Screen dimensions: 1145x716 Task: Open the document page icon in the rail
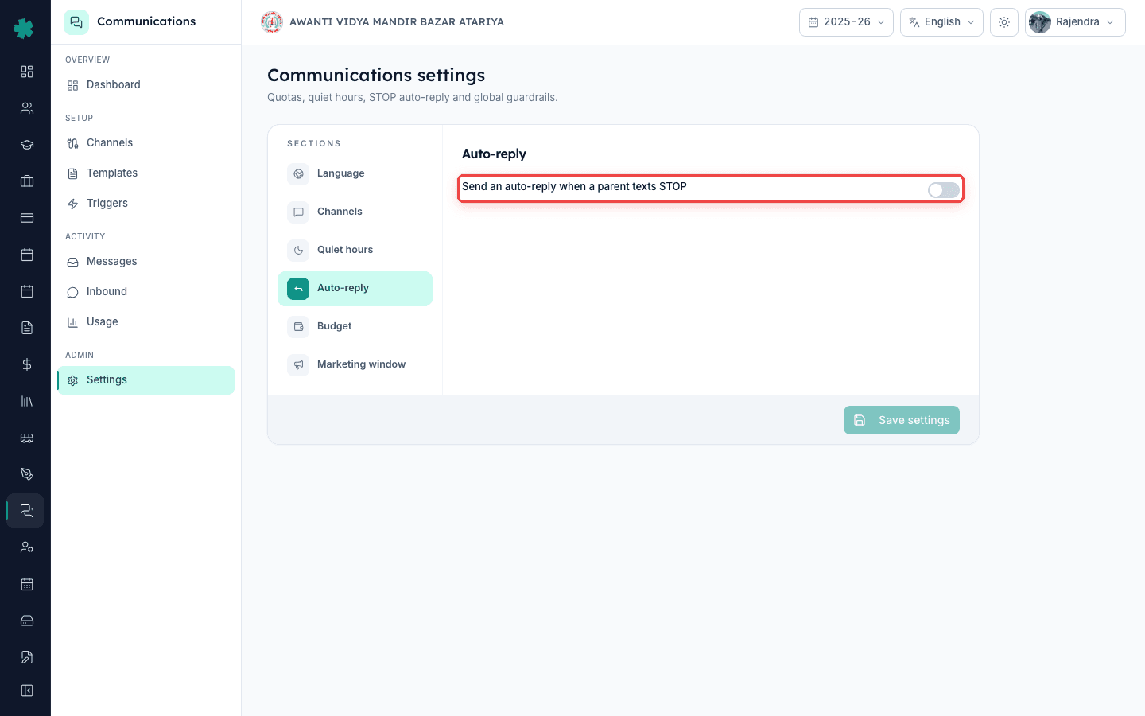27,328
